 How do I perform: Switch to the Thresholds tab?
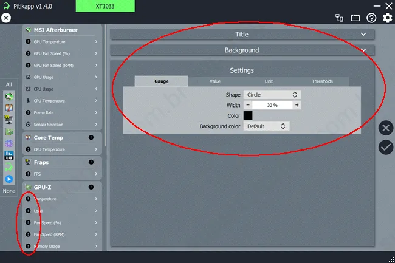click(x=322, y=81)
